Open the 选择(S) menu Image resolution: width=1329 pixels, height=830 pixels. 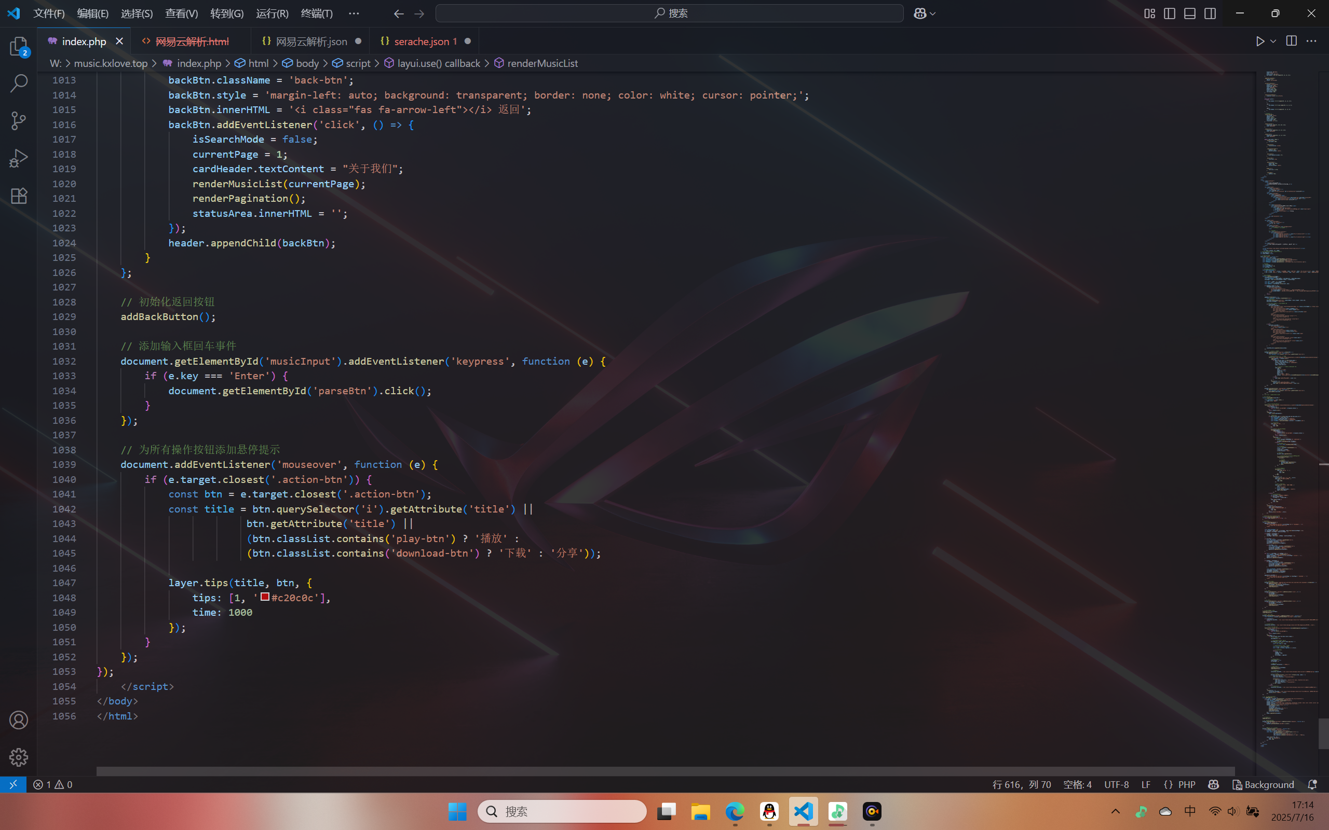tap(137, 13)
